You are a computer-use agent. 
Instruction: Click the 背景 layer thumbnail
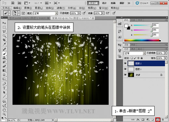131,75
